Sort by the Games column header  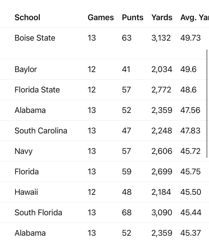pyautogui.click(x=101, y=18)
